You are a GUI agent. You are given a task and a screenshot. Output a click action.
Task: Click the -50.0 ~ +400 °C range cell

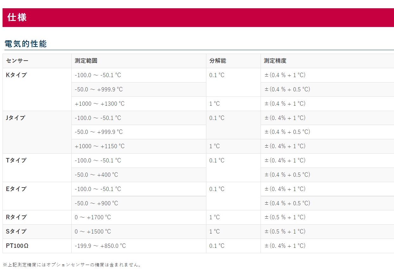click(x=96, y=175)
